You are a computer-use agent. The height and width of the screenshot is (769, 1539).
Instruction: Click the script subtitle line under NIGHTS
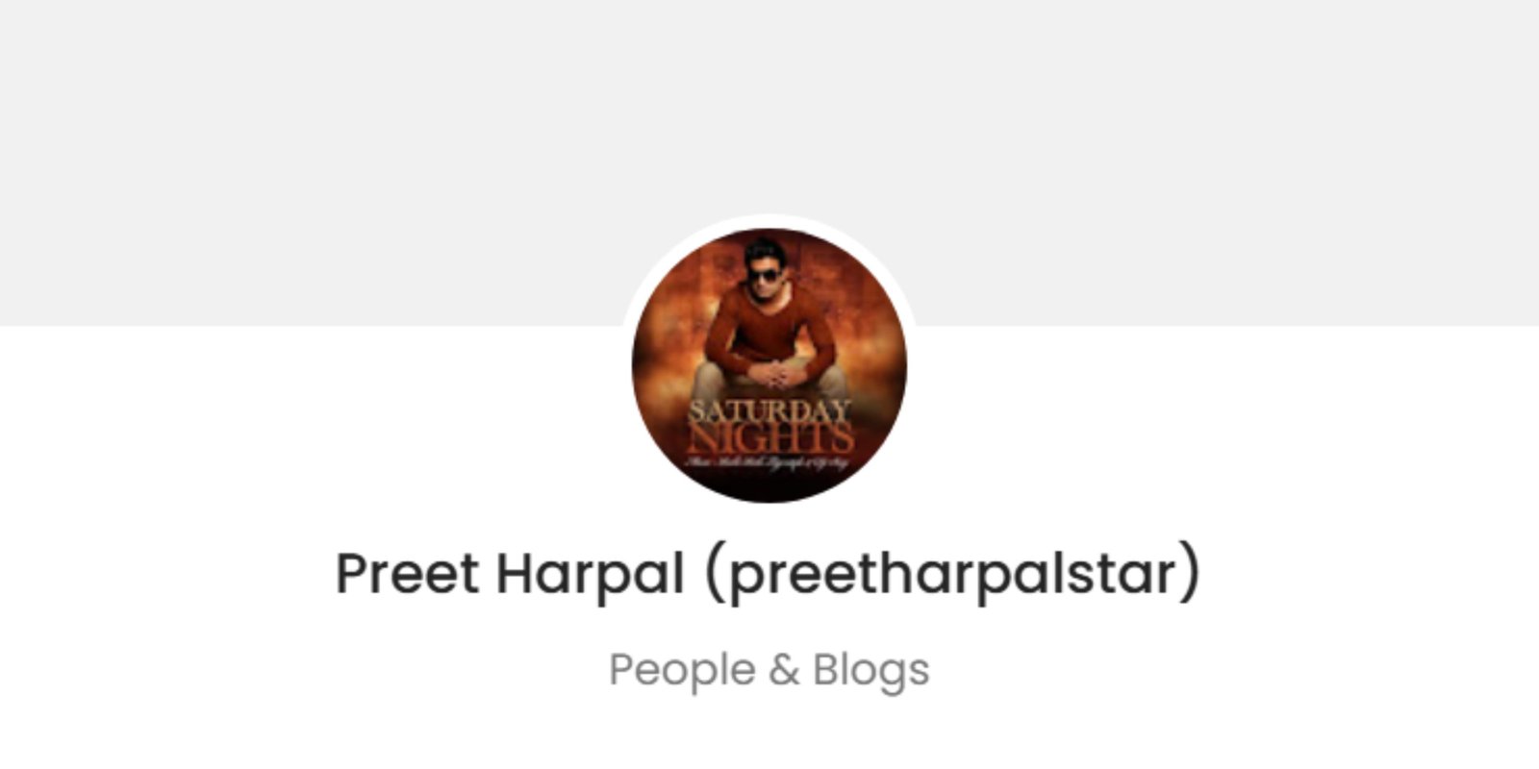(769, 464)
